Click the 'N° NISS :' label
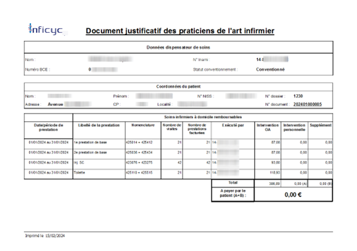The width and height of the screenshot is (357, 251). (x=205, y=96)
